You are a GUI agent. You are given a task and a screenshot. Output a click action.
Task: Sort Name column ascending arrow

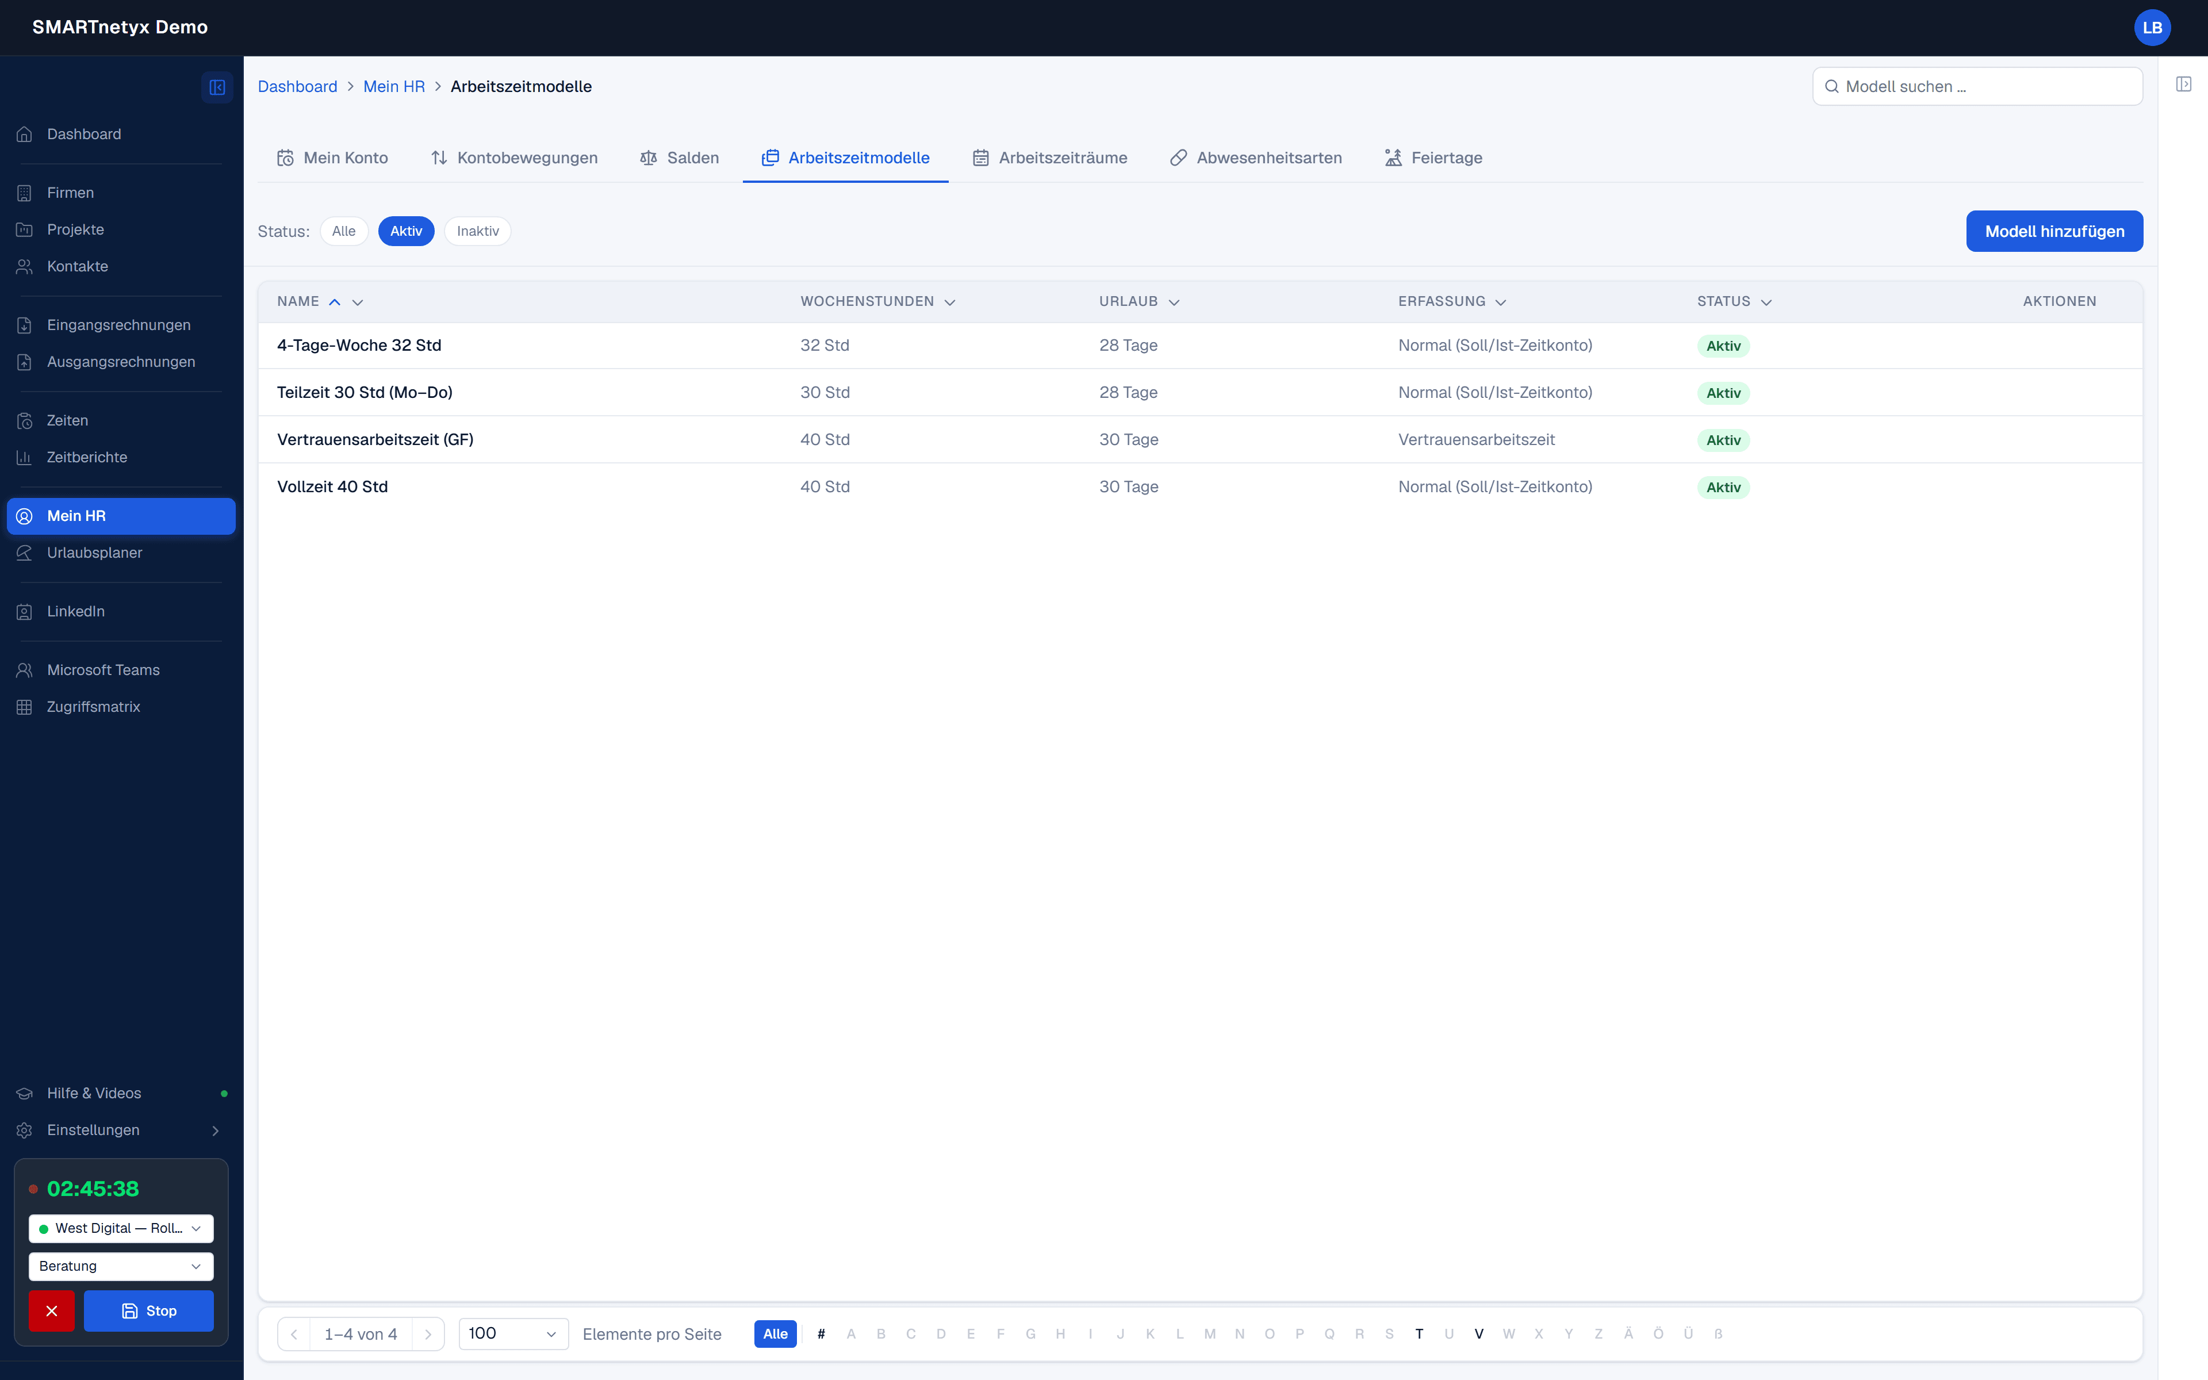(335, 302)
